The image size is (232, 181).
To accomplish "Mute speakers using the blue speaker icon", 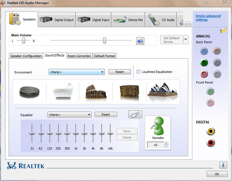I will coord(140,41).
